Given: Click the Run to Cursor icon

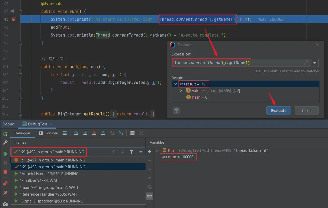Looking at the screenshot, I should click(121, 133).
